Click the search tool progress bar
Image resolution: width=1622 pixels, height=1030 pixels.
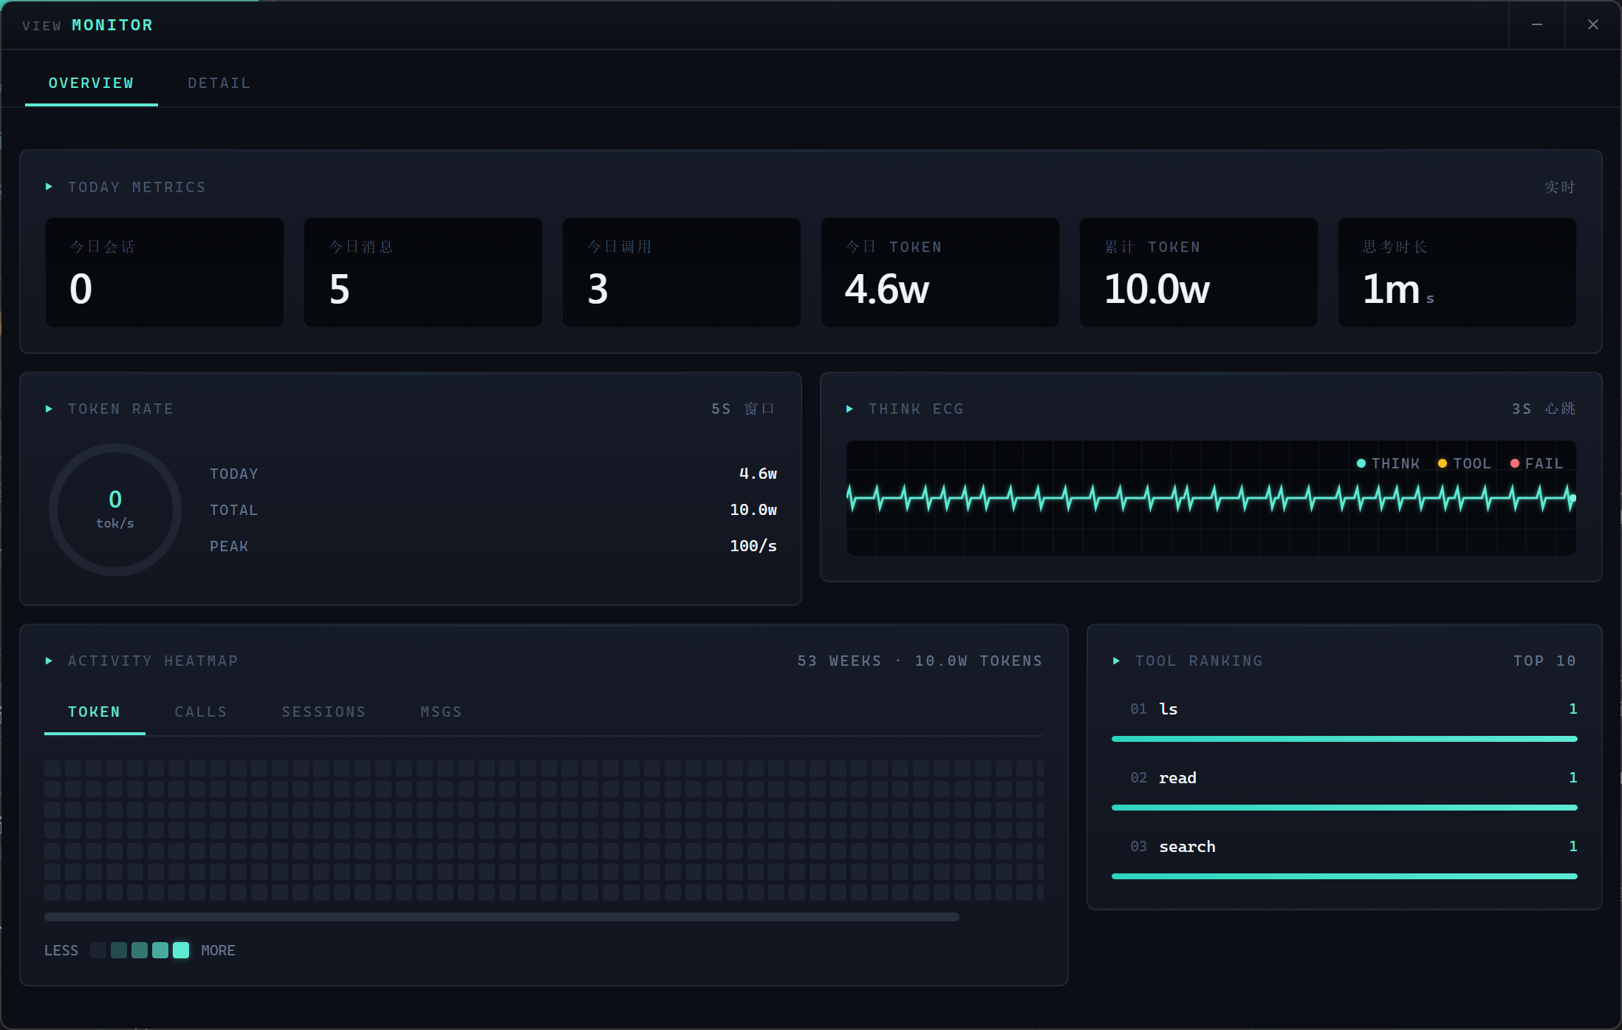tap(1344, 876)
